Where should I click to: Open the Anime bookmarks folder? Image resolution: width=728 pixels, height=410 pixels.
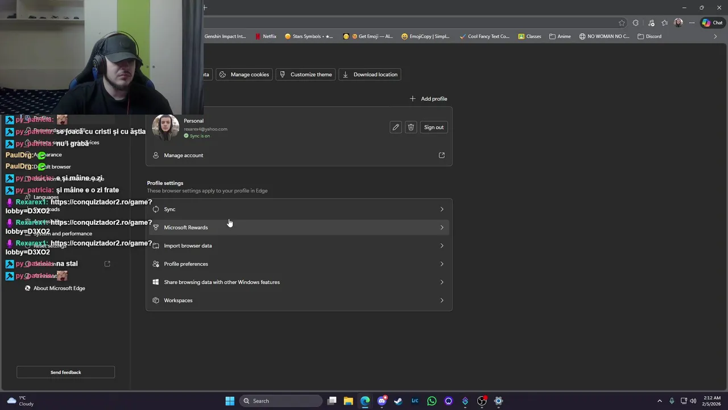click(560, 36)
